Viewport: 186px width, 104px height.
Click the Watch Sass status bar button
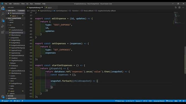click(120, 101)
